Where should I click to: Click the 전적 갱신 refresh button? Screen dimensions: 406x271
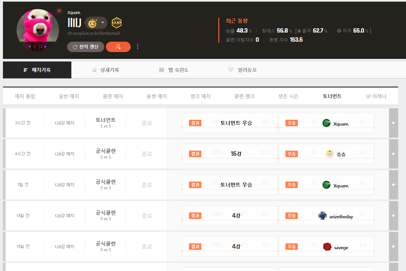click(85, 47)
